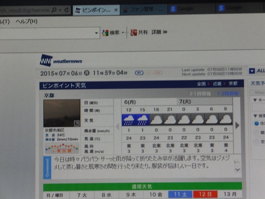Open the Kyoto live camera thumbnail

tap(62, 113)
